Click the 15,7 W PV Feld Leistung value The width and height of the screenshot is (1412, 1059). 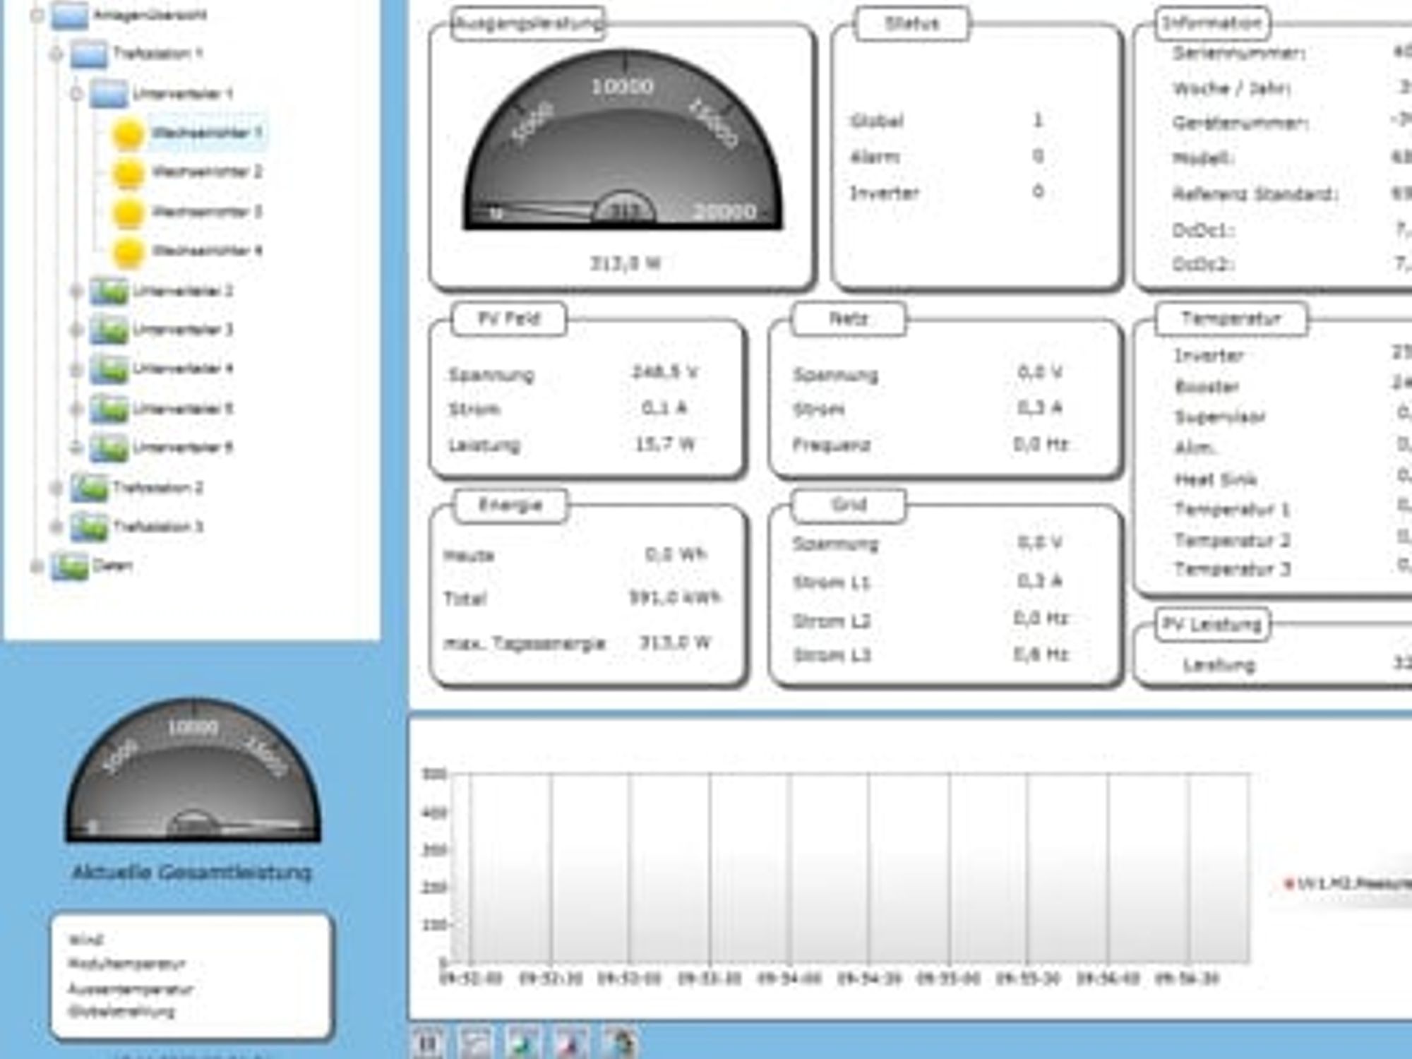[665, 444]
